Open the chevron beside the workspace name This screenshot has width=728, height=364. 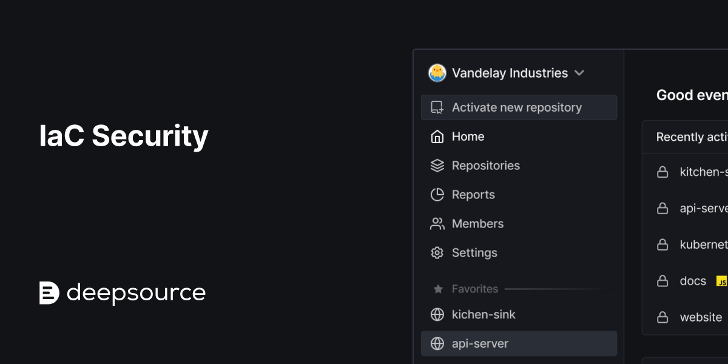pyautogui.click(x=579, y=73)
